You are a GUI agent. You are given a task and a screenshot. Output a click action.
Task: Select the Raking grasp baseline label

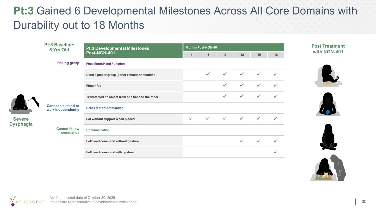pos(68,63)
